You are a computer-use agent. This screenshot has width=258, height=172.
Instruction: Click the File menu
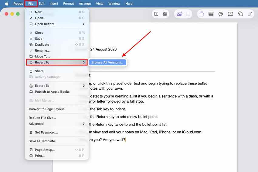click(31, 4)
